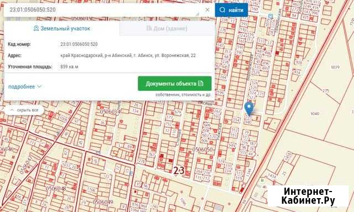The image size is (354, 212).
Task: Click quarter label 0506049 on map
Action: tap(103, 202)
